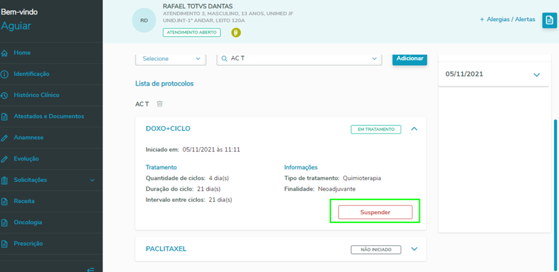
Task: Click the AC T protocol name label
Action: 142,104
